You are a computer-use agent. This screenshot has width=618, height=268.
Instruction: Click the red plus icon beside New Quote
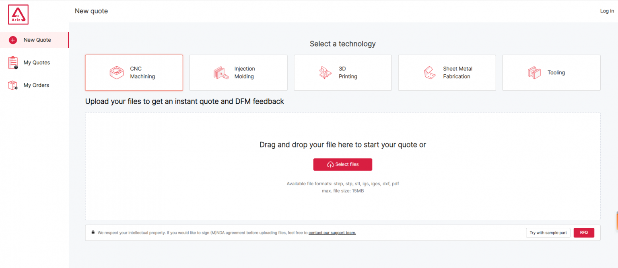[x=12, y=40]
